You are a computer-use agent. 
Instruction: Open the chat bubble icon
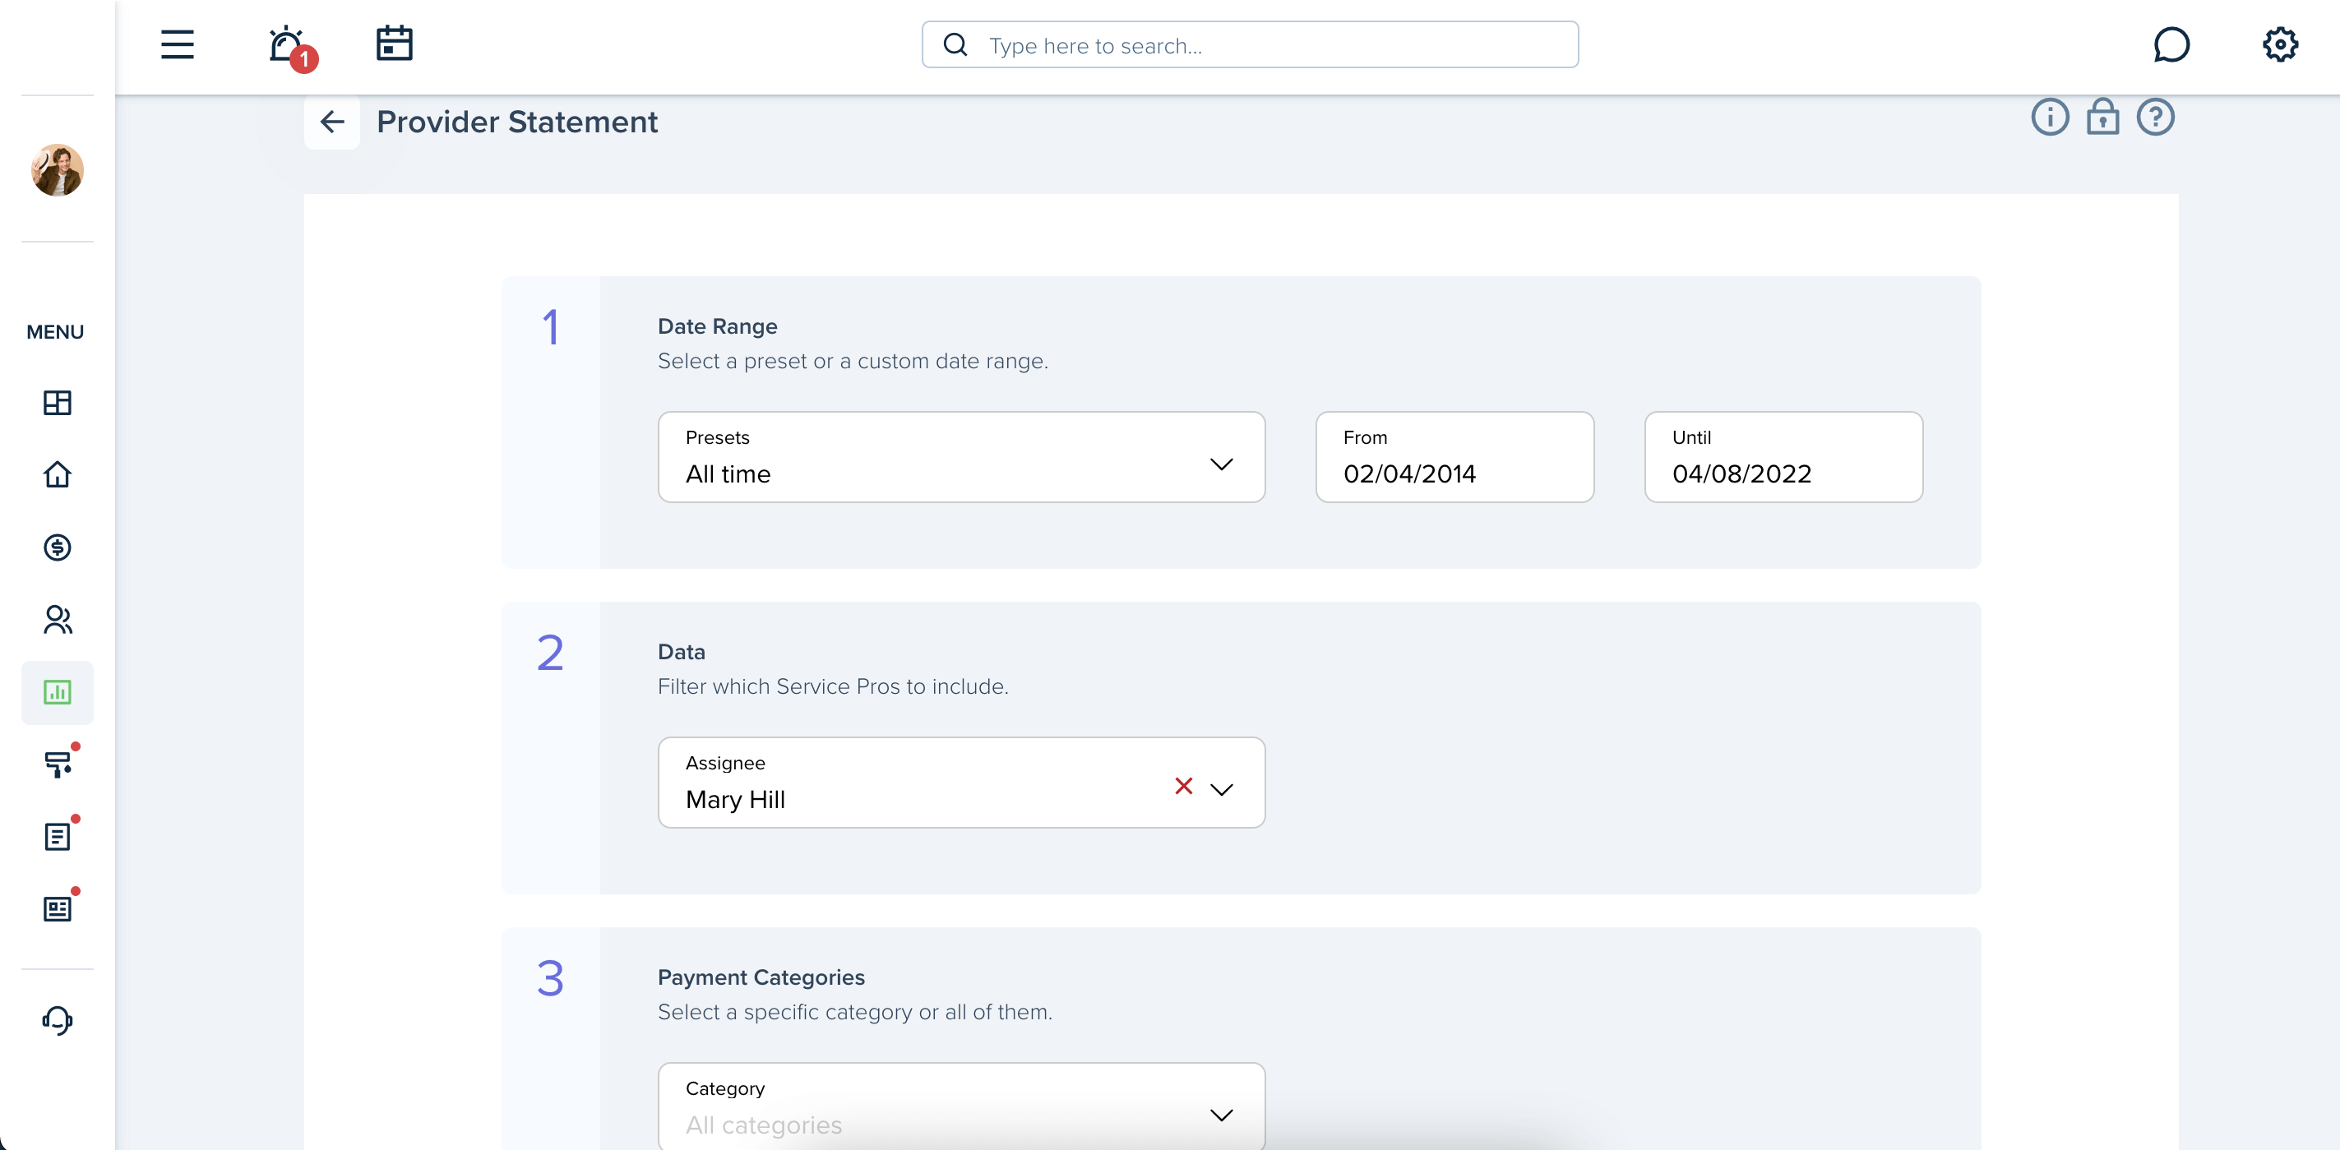tap(2171, 44)
